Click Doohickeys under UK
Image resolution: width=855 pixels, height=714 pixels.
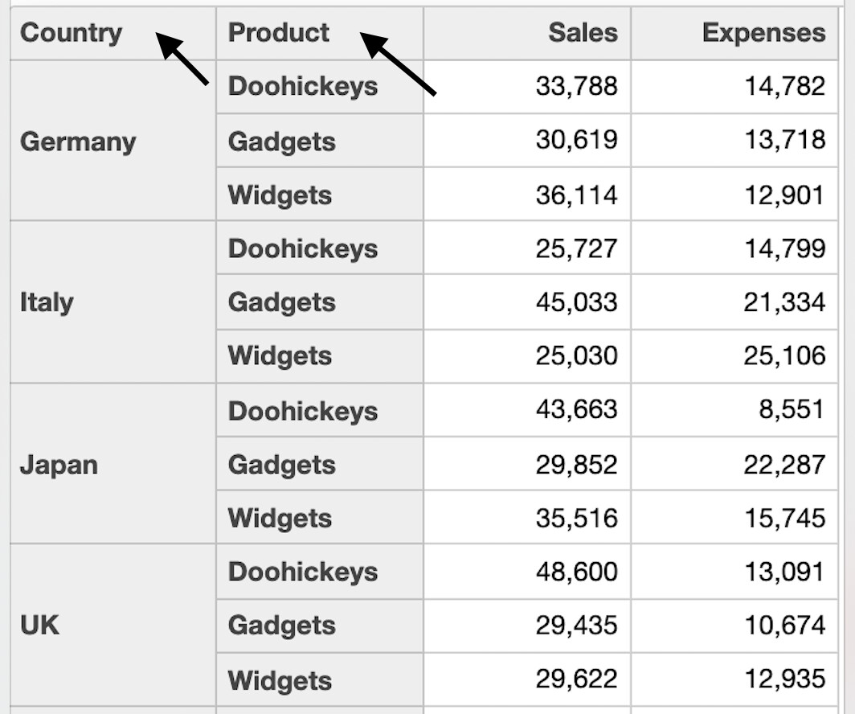point(320,571)
